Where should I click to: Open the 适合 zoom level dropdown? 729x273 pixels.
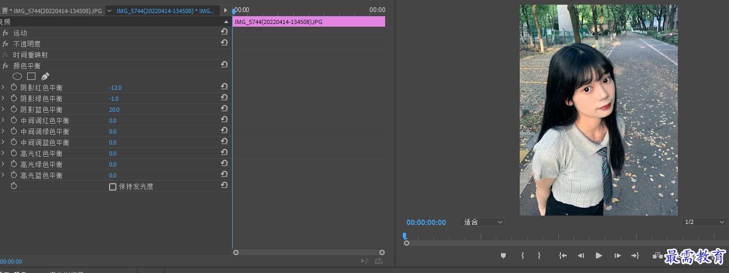pos(483,222)
